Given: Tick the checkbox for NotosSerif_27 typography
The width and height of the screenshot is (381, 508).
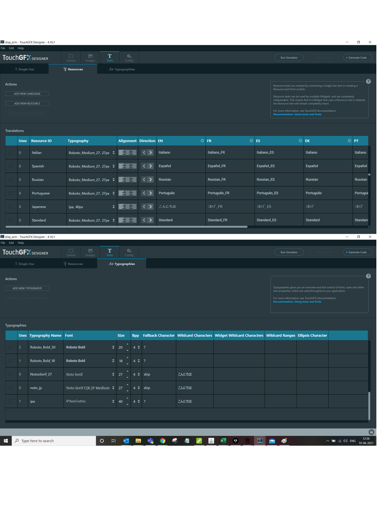Looking at the screenshot, I should pyautogui.click(x=11, y=374).
